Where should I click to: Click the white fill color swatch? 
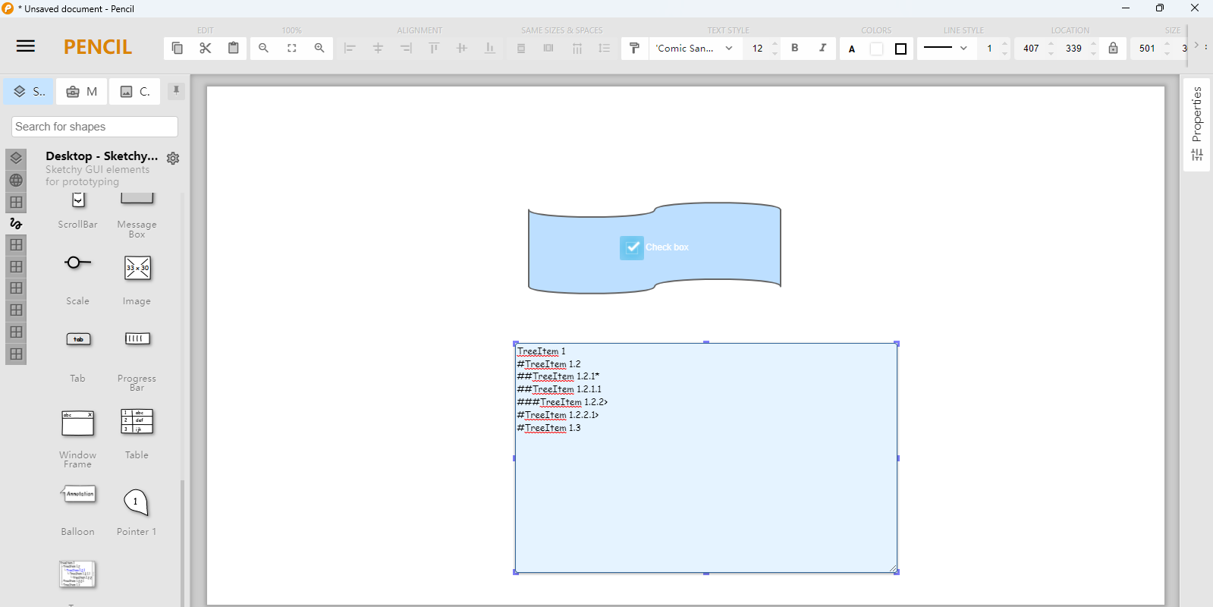click(876, 49)
